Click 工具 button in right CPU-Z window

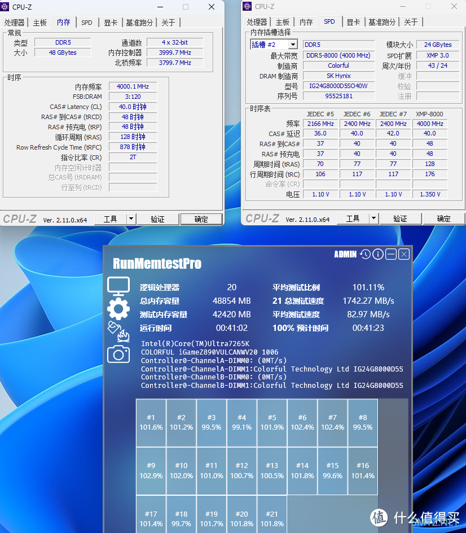point(353,219)
